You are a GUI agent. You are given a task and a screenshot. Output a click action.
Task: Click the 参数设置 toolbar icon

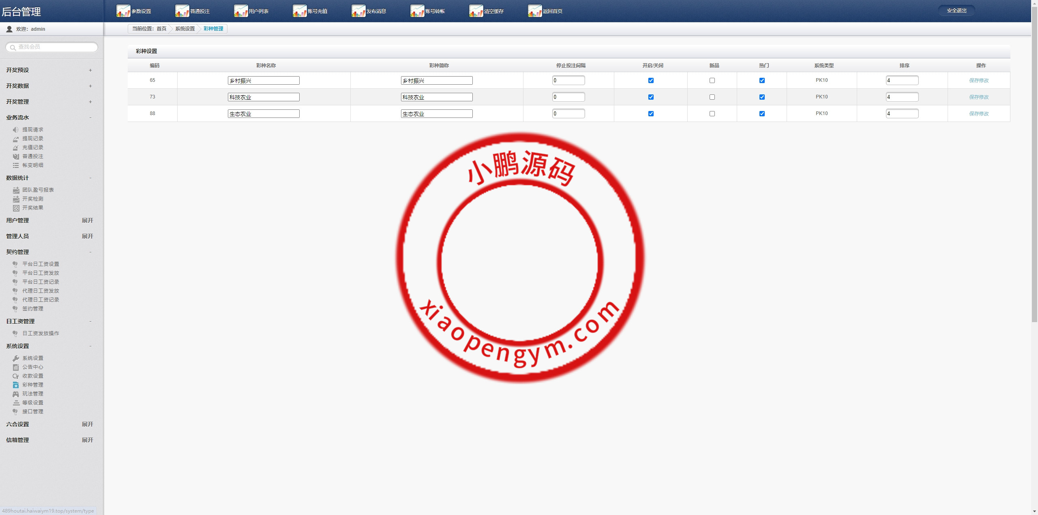tap(123, 11)
